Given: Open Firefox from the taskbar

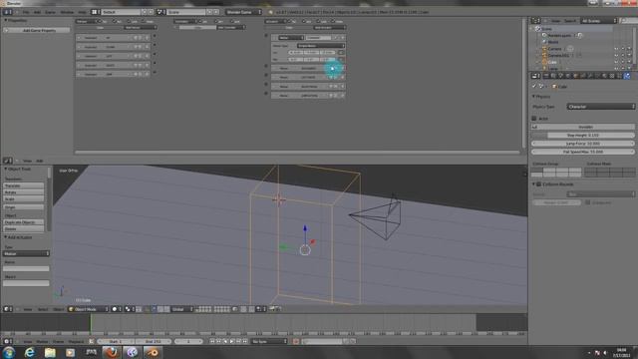Looking at the screenshot, I should click(112, 352).
